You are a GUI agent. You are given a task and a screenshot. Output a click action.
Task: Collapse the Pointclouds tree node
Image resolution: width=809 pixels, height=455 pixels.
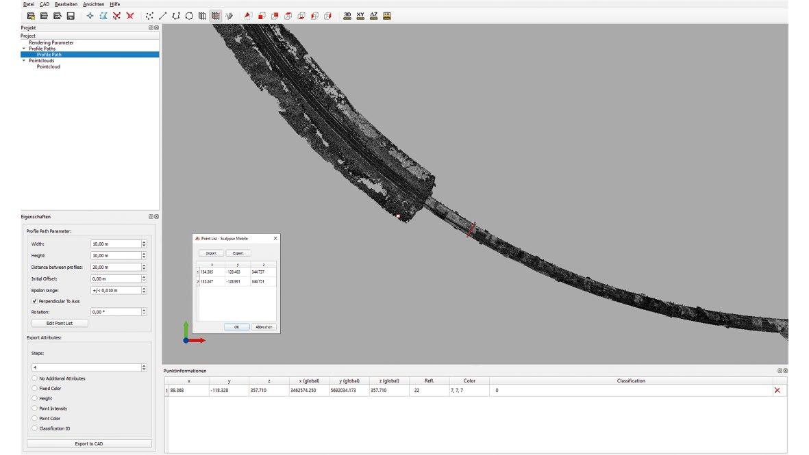[24, 60]
